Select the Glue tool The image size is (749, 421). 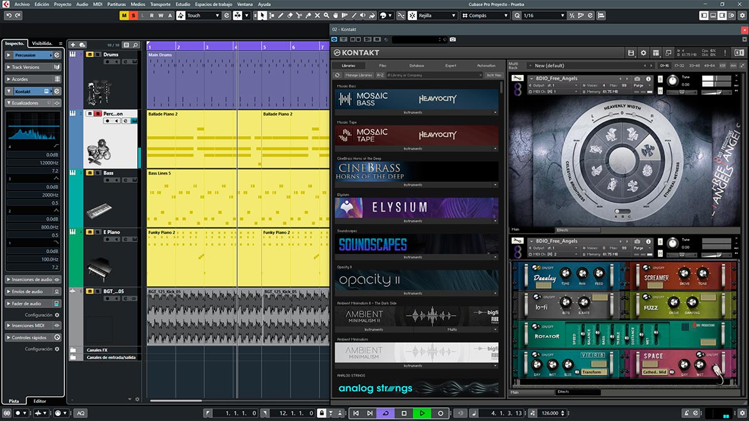pyautogui.click(x=308, y=16)
